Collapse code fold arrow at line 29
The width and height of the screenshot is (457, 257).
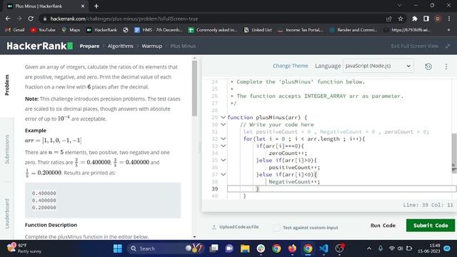point(224,117)
